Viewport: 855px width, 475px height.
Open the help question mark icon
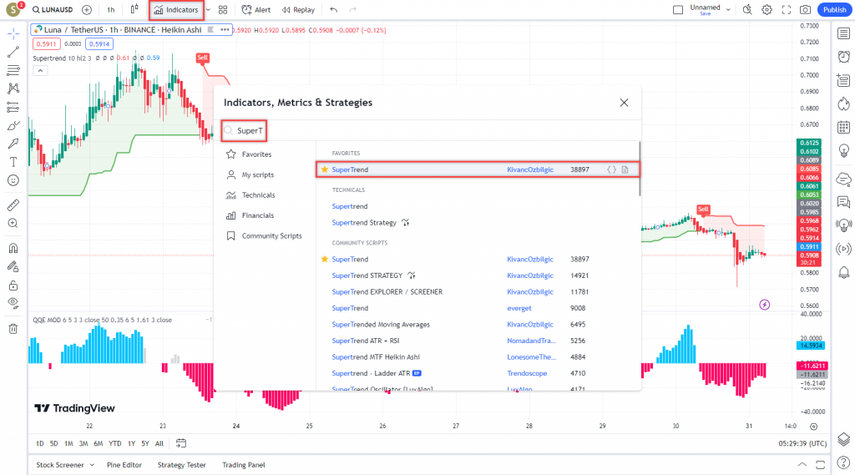(843, 463)
